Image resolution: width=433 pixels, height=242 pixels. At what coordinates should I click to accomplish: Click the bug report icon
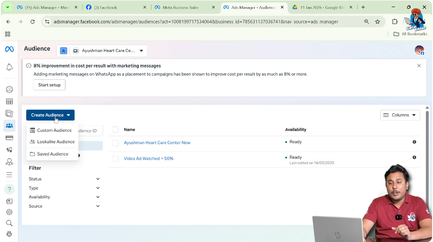coord(9,234)
